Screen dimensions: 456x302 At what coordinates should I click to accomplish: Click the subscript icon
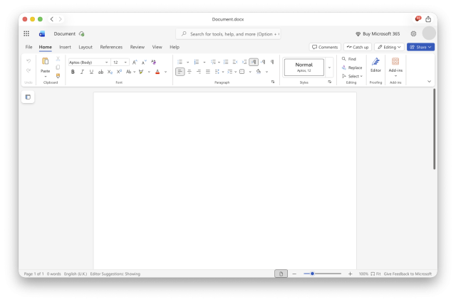(x=110, y=72)
